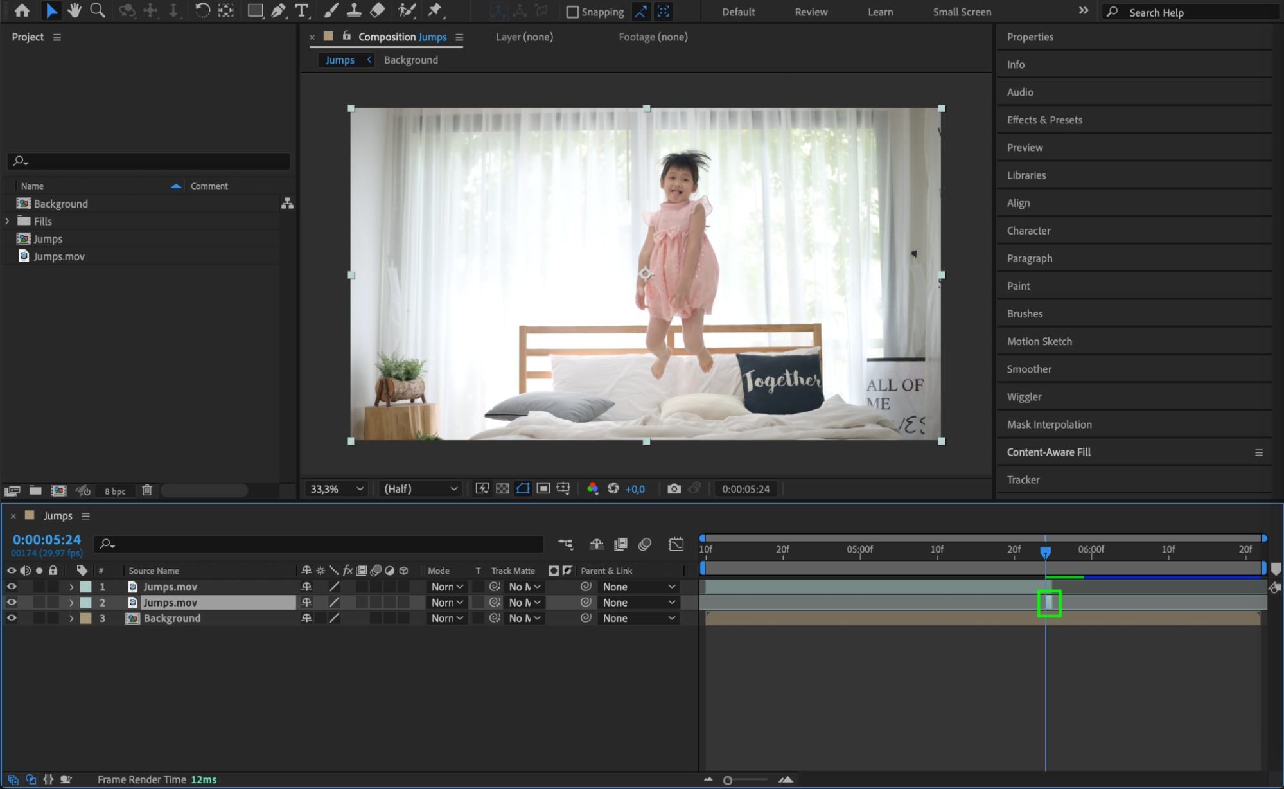Click the tan label color swatch of Background layer
This screenshot has width=1284, height=789.
click(x=85, y=618)
